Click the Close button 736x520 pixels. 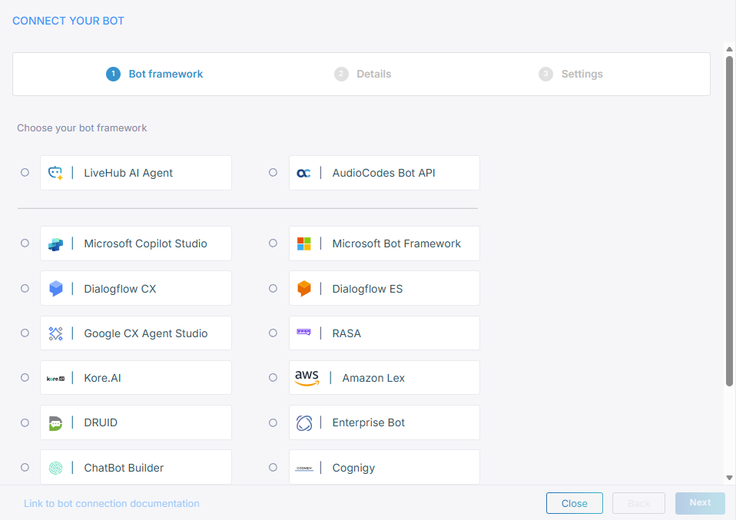[575, 503]
